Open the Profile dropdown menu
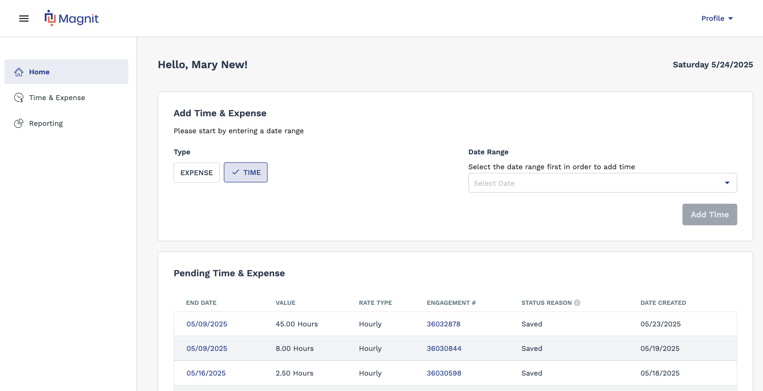 [717, 18]
